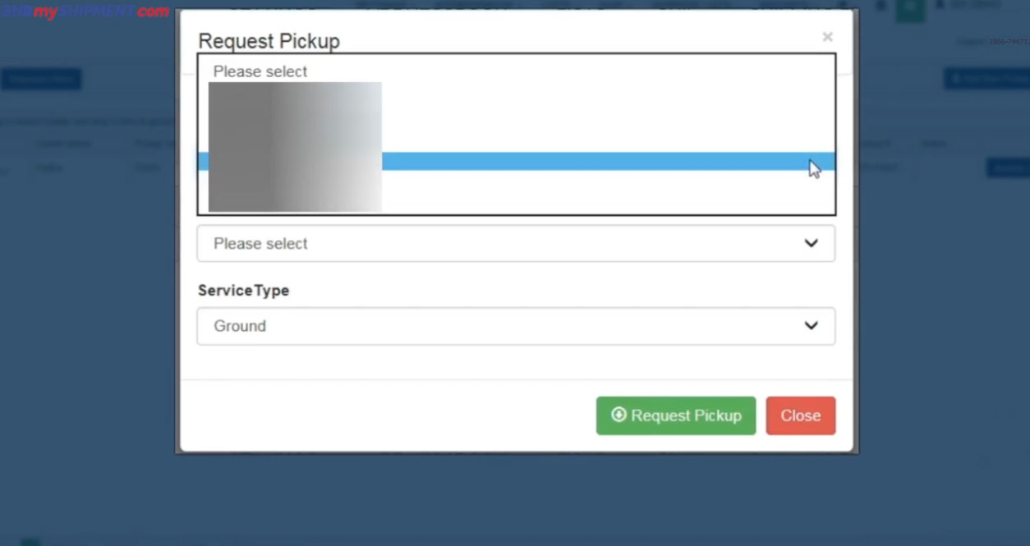Click the green square icon in header
The image size is (1030, 546).
coord(910,8)
